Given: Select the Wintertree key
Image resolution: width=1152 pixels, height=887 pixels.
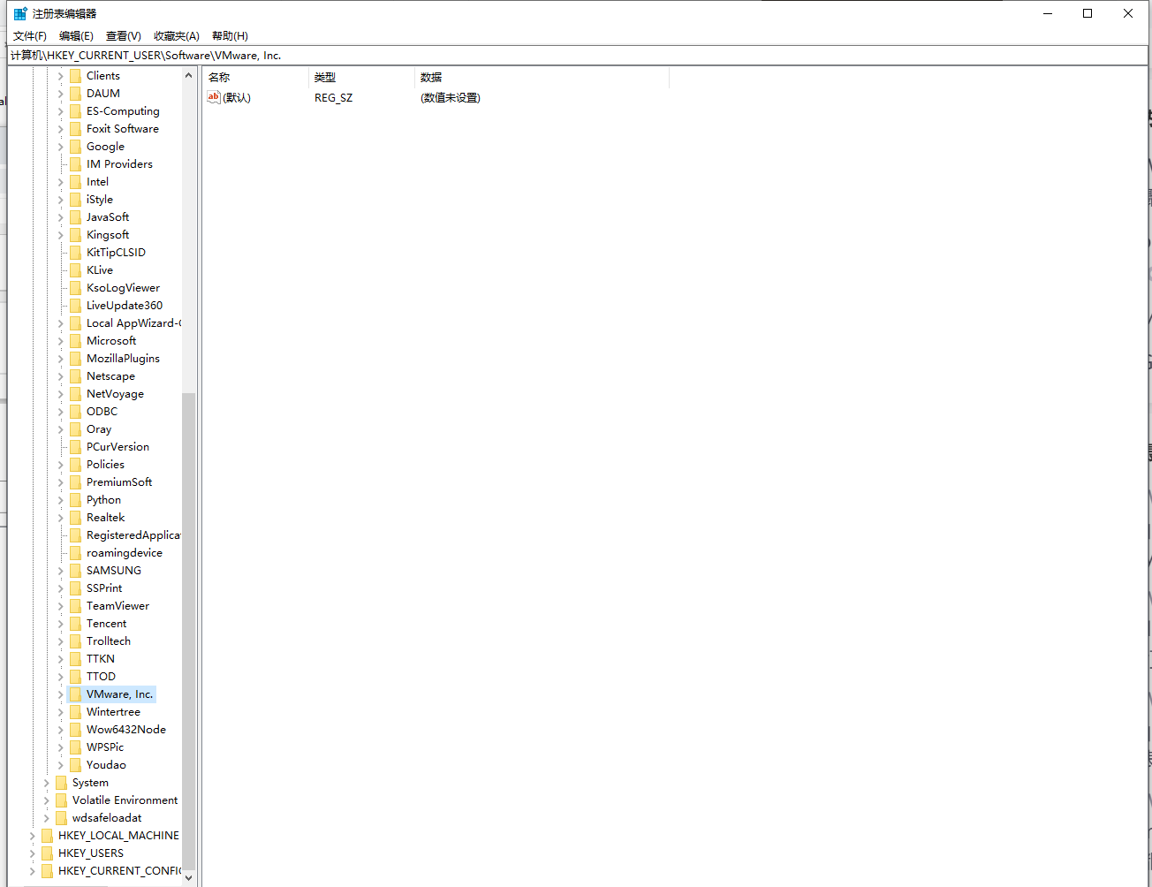Looking at the screenshot, I should point(113,712).
